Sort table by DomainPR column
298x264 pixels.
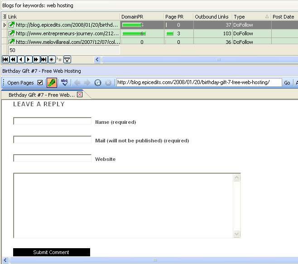[141, 17]
